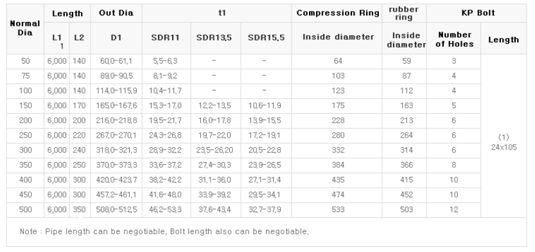
Task: Click the Number of Holes header
Action: 453,38
